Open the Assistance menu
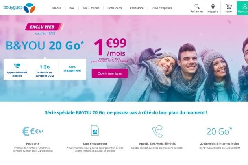 [x=137, y=8]
